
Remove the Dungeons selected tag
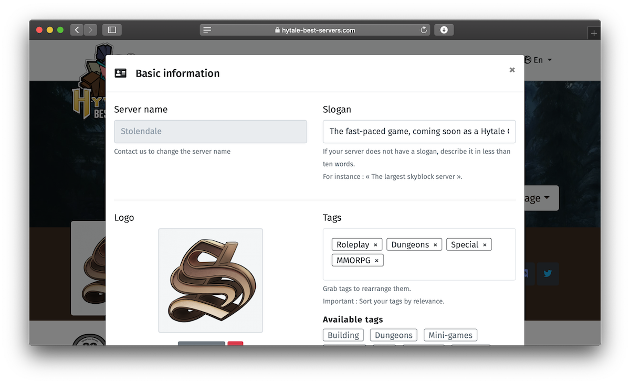435,245
